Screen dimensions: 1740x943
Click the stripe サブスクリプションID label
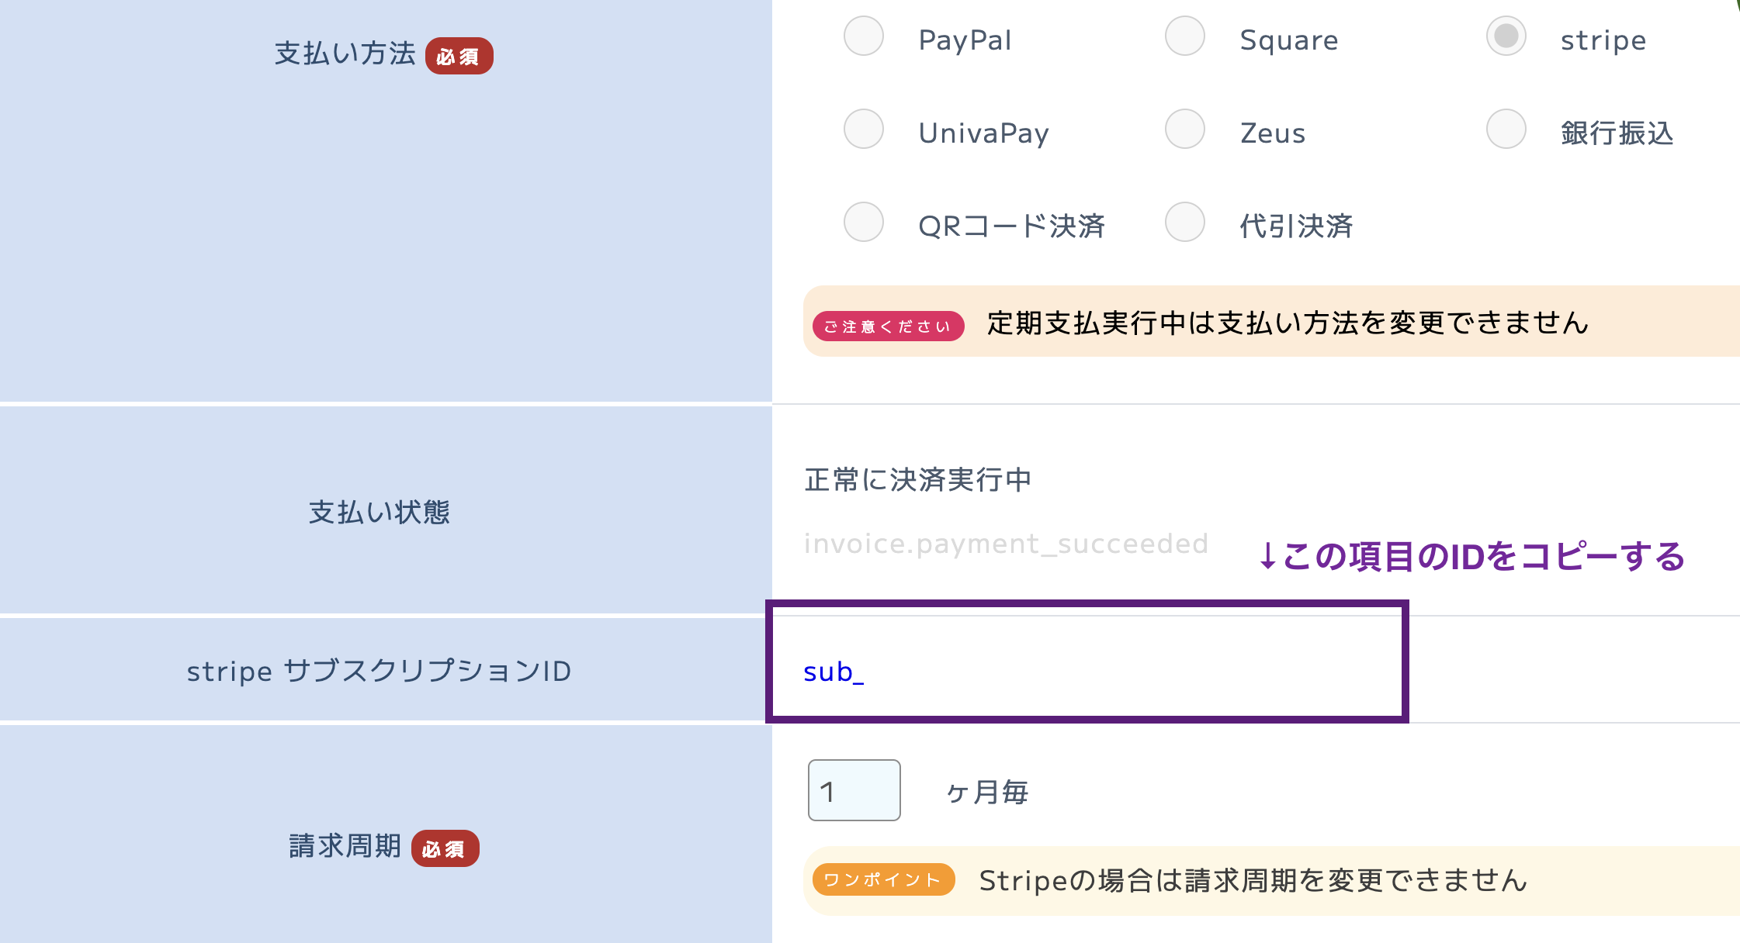tap(380, 671)
